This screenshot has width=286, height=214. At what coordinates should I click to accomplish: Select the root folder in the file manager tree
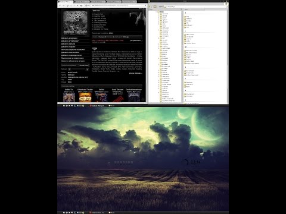(x=161, y=12)
